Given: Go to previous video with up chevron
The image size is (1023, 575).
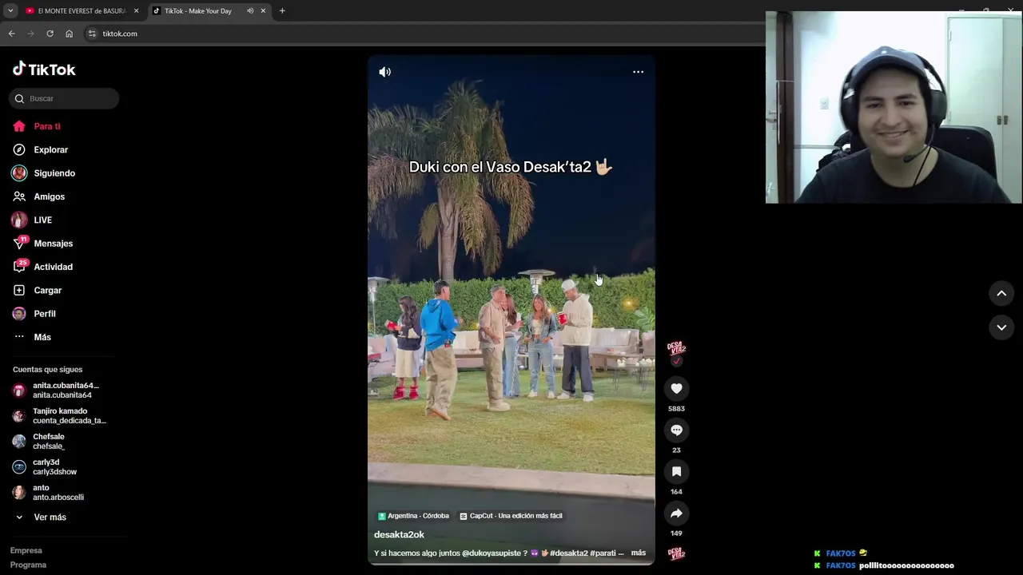Looking at the screenshot, I should 1001,294.
